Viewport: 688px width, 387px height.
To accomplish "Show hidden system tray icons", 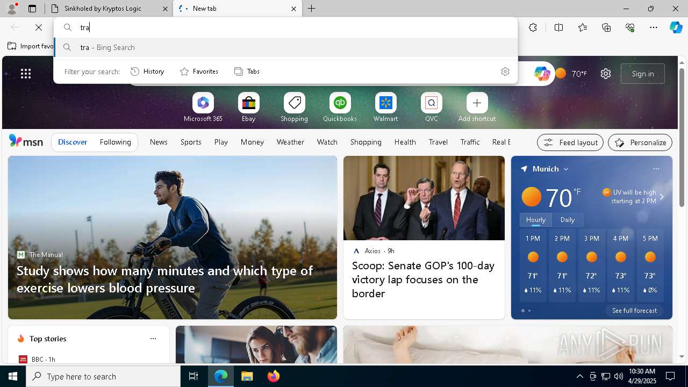I will (x=579, y=376).
